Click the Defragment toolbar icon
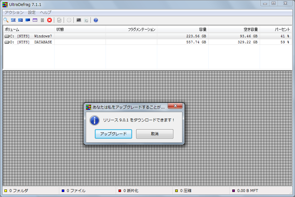The width and height of the screenshot is (295, 197). tap(13, 20)
